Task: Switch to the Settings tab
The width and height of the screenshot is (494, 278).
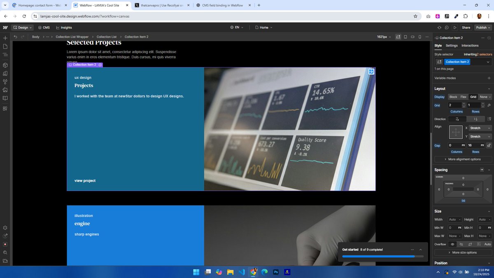Action: pos(452,46)
